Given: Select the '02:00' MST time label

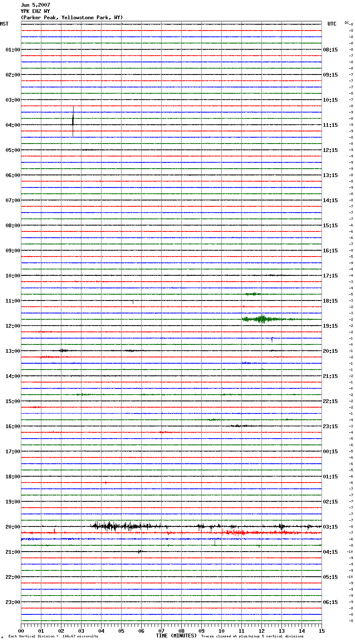Looking at the screenshot, I should (13, 75).
